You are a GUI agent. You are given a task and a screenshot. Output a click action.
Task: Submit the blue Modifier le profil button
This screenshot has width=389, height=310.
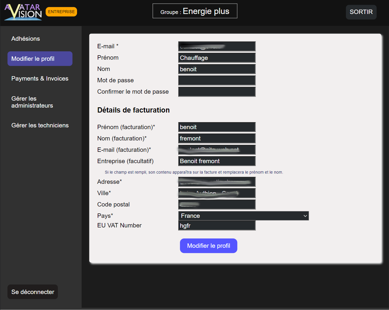208,246
